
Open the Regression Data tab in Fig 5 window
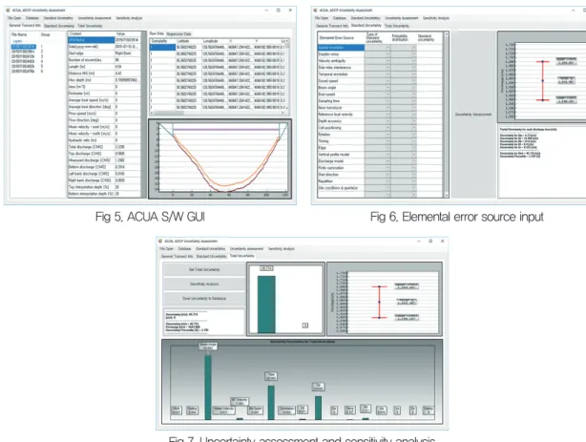click(178, 33)
